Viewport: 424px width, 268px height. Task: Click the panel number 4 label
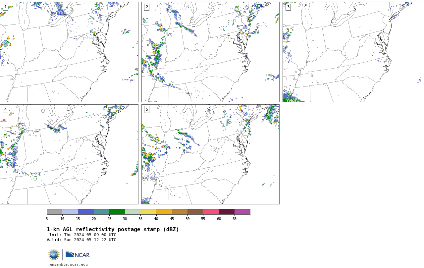click(5, 109)
